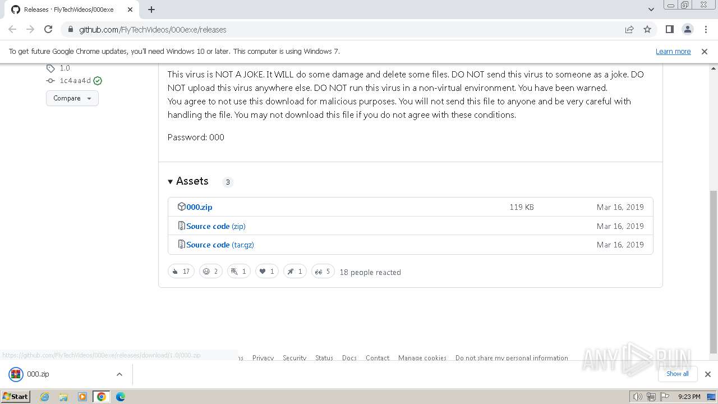This screenshot has width=718, height=404.
Task: Launch Microsoft Edge from the taskbar
Action: pyautogui.click(x=121, y=397)
